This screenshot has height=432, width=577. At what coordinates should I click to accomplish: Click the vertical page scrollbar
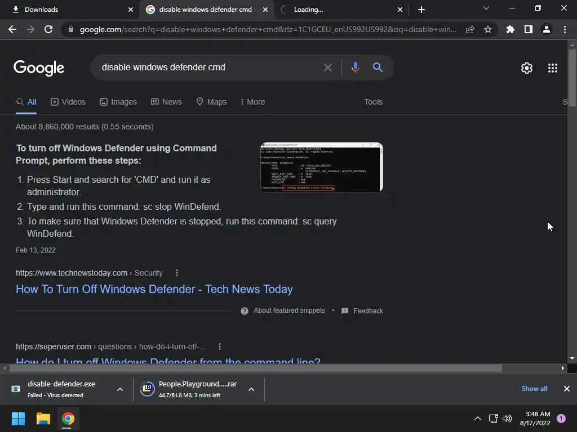pos(572,77)
